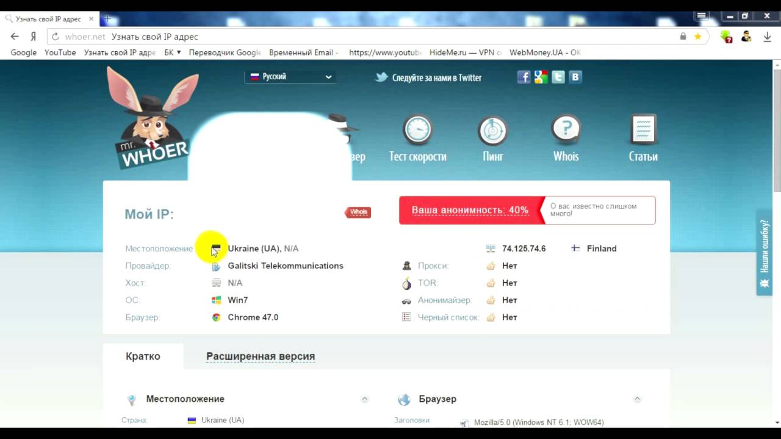
Task: Follow 'Следуйте за нами в Twitter' link
Action: pos(428,77)
